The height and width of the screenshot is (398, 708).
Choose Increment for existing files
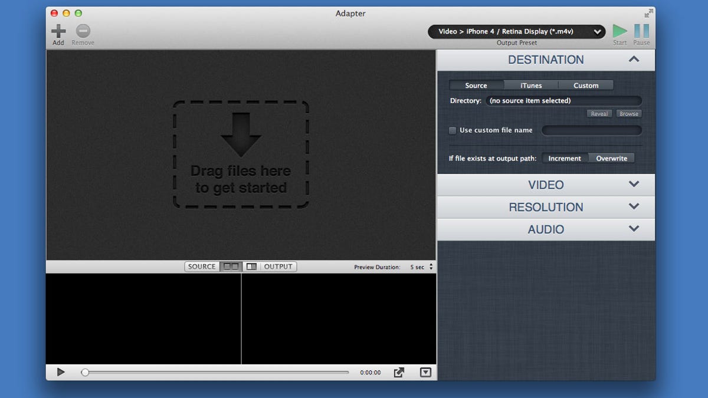coord(565,158)
